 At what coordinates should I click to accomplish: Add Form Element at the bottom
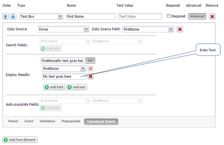[x=20, y=140]
